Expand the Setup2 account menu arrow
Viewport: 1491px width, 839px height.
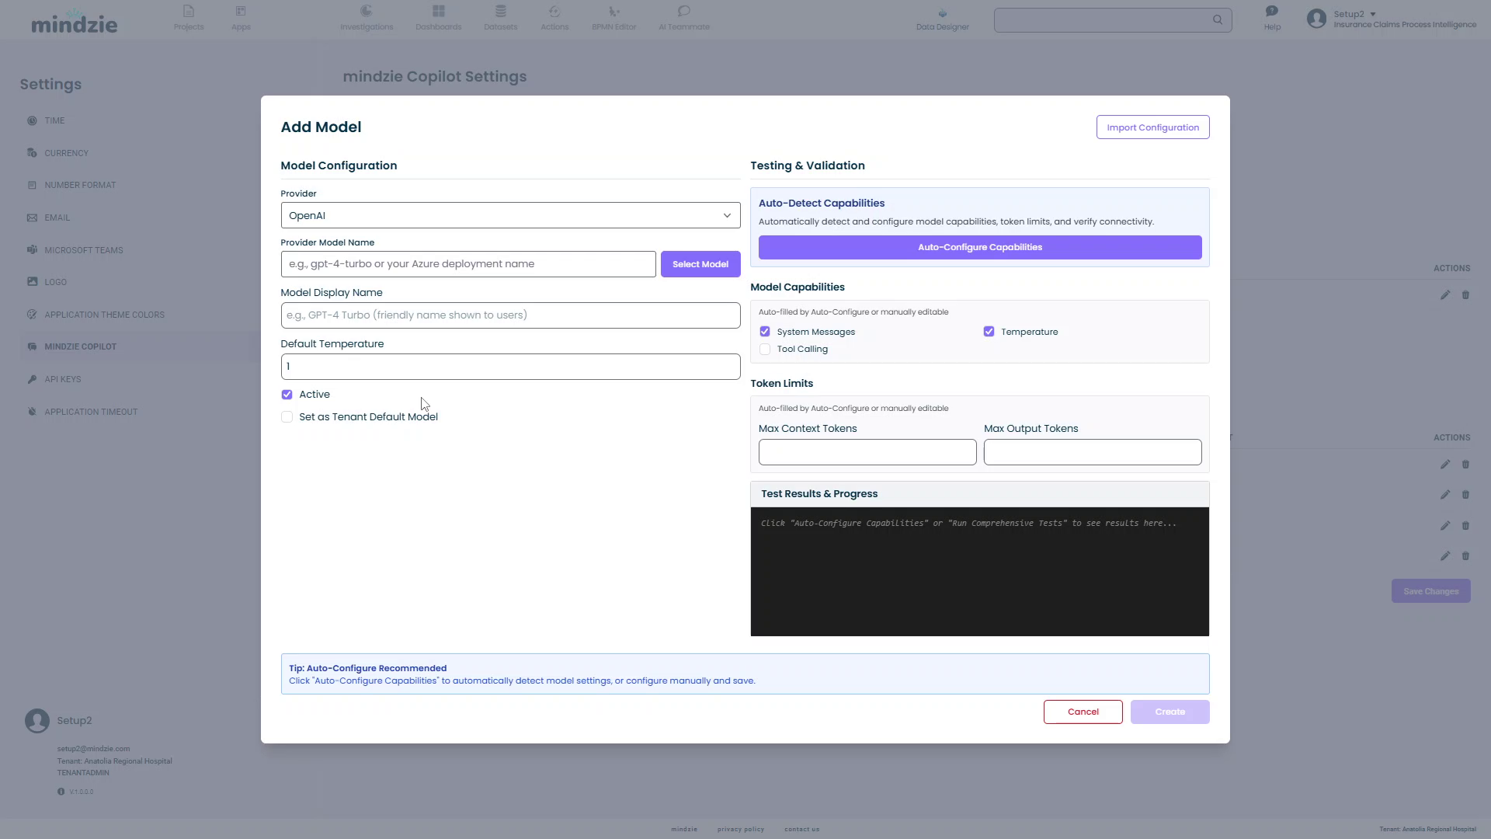pyautogui.click(x=1373, y=14)
